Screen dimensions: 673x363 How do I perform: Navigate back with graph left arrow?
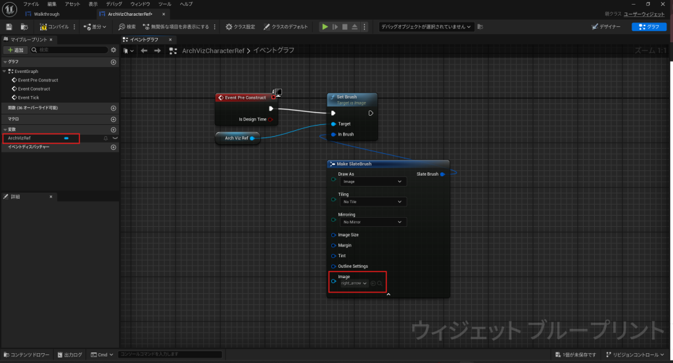click(144, 51)
